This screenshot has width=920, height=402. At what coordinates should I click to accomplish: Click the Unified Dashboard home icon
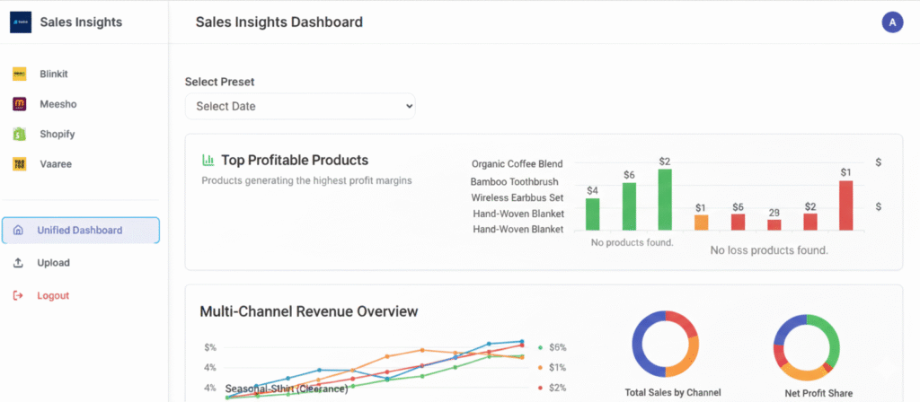click(18, 231)
